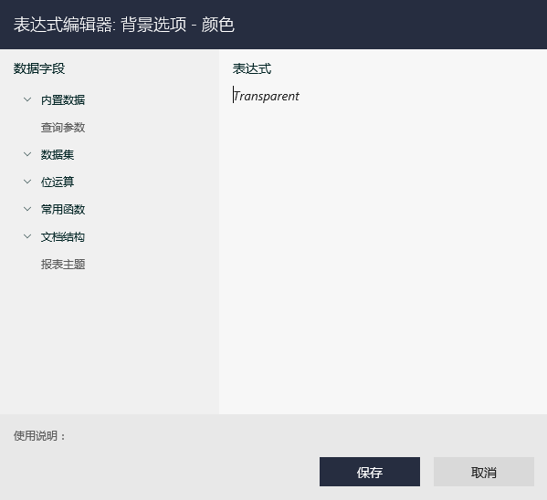Screen dimensions: 547x500
Task: Expand the 文档结构 chevron arrow
Action: pos(27,236)
